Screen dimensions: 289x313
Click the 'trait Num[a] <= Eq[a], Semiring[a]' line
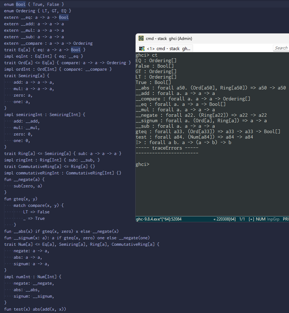[x=82, y=244]
